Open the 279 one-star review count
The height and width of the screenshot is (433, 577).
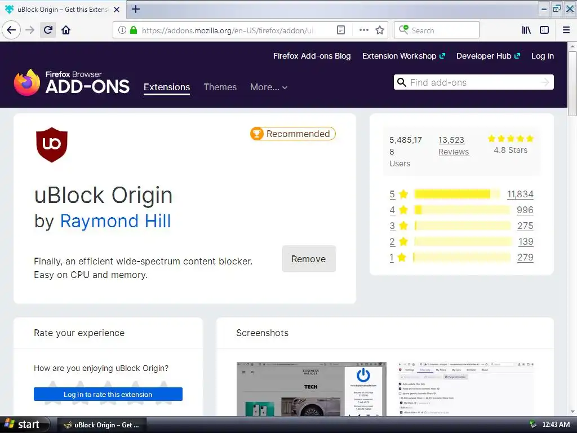525,257
